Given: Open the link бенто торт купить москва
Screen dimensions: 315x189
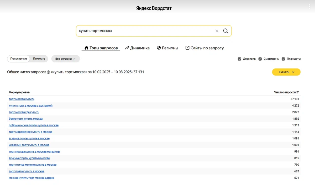Looking at the screenshot, I should 25,119.
